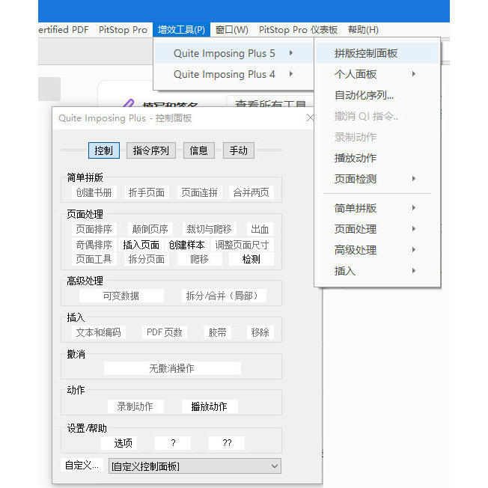
Task: Expand the 页面检测 submenu
Action: (x=377, y=179)
